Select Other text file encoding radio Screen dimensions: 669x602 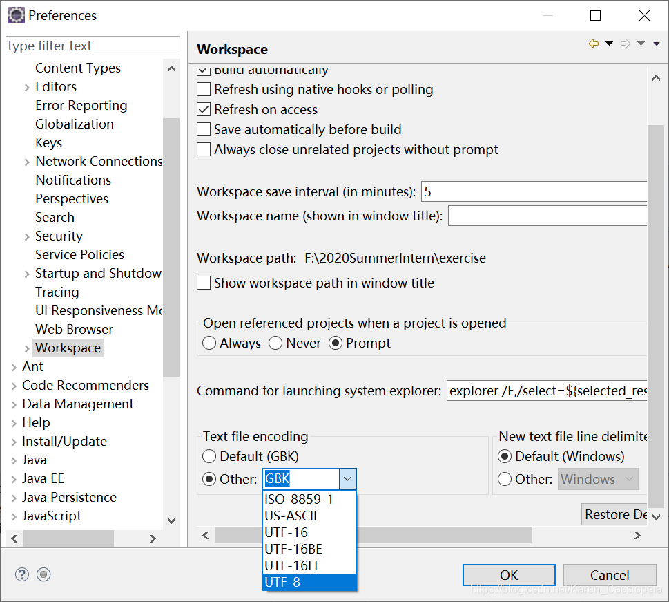point(209,480)
